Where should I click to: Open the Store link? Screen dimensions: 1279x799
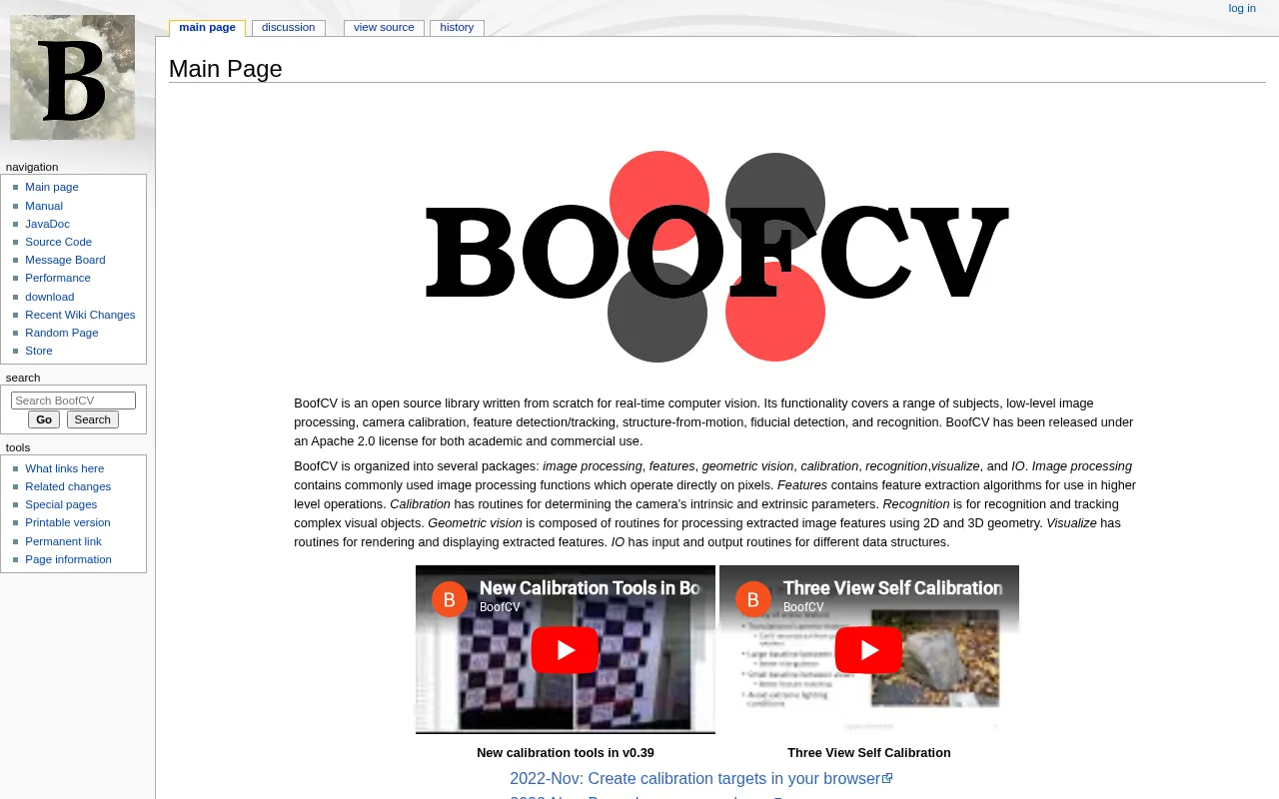39,351
